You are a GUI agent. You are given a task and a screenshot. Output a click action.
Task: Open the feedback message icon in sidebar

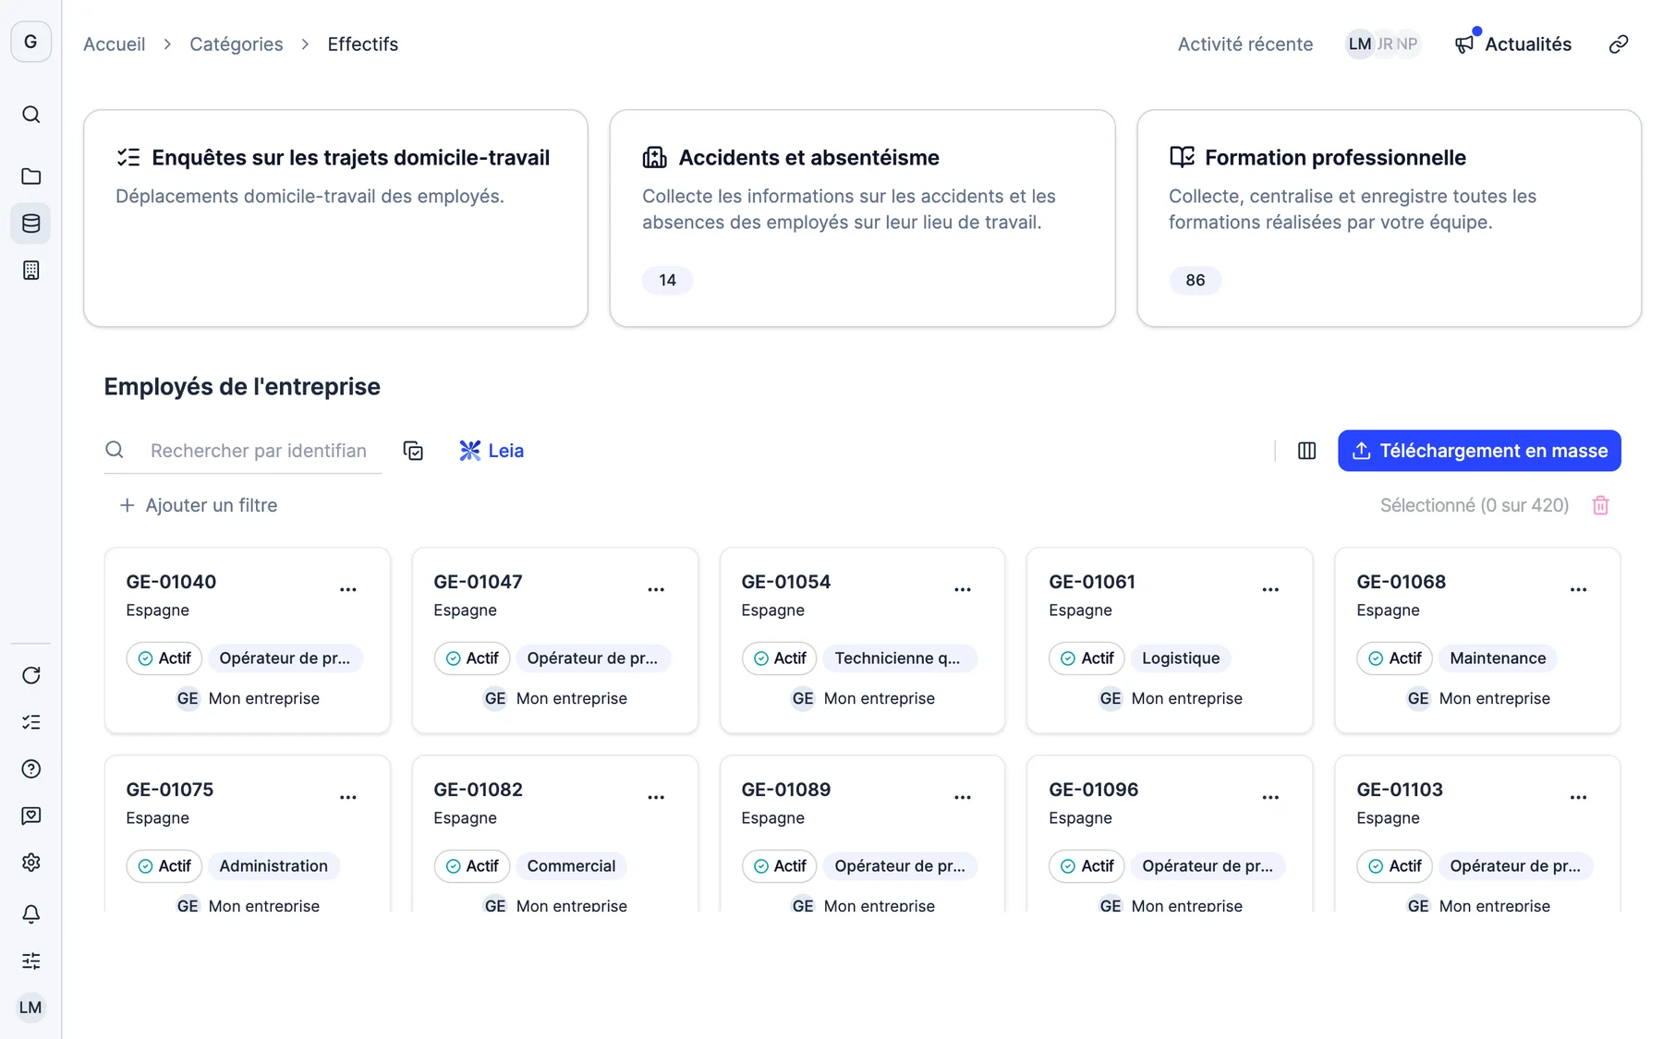coord(30,815)
